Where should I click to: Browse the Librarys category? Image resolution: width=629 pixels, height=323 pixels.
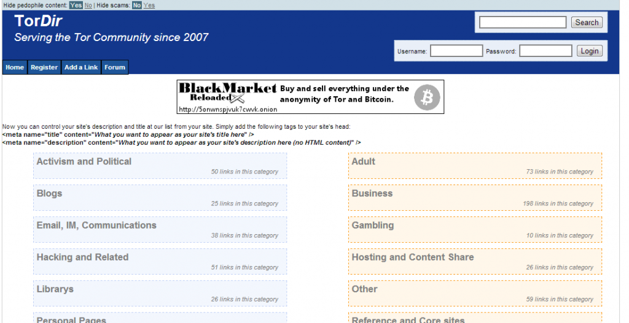click(x=55, y=289)
